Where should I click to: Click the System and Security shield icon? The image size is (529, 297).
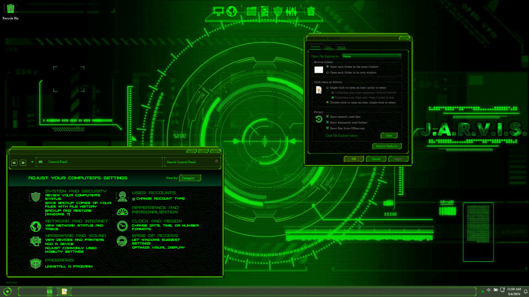click(x=35, y=197)
